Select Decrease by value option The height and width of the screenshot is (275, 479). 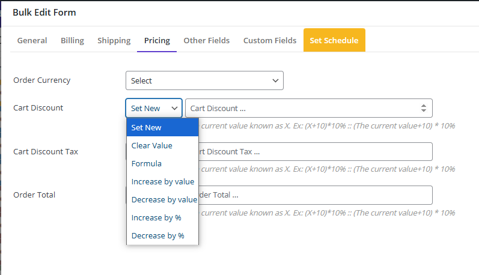coord(162,199)
